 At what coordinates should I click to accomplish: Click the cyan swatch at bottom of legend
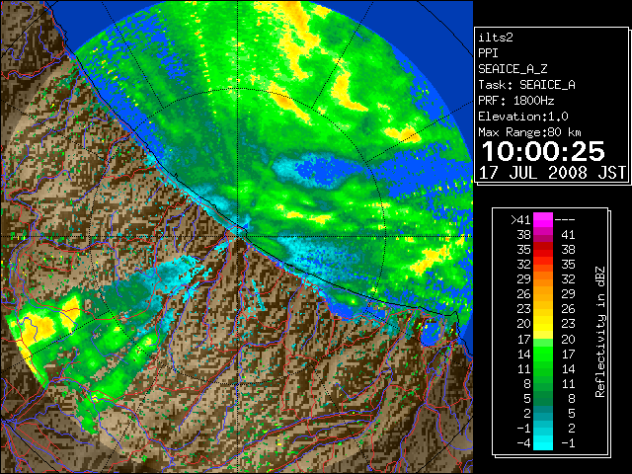pyautogui.click(x=543, y=442)
